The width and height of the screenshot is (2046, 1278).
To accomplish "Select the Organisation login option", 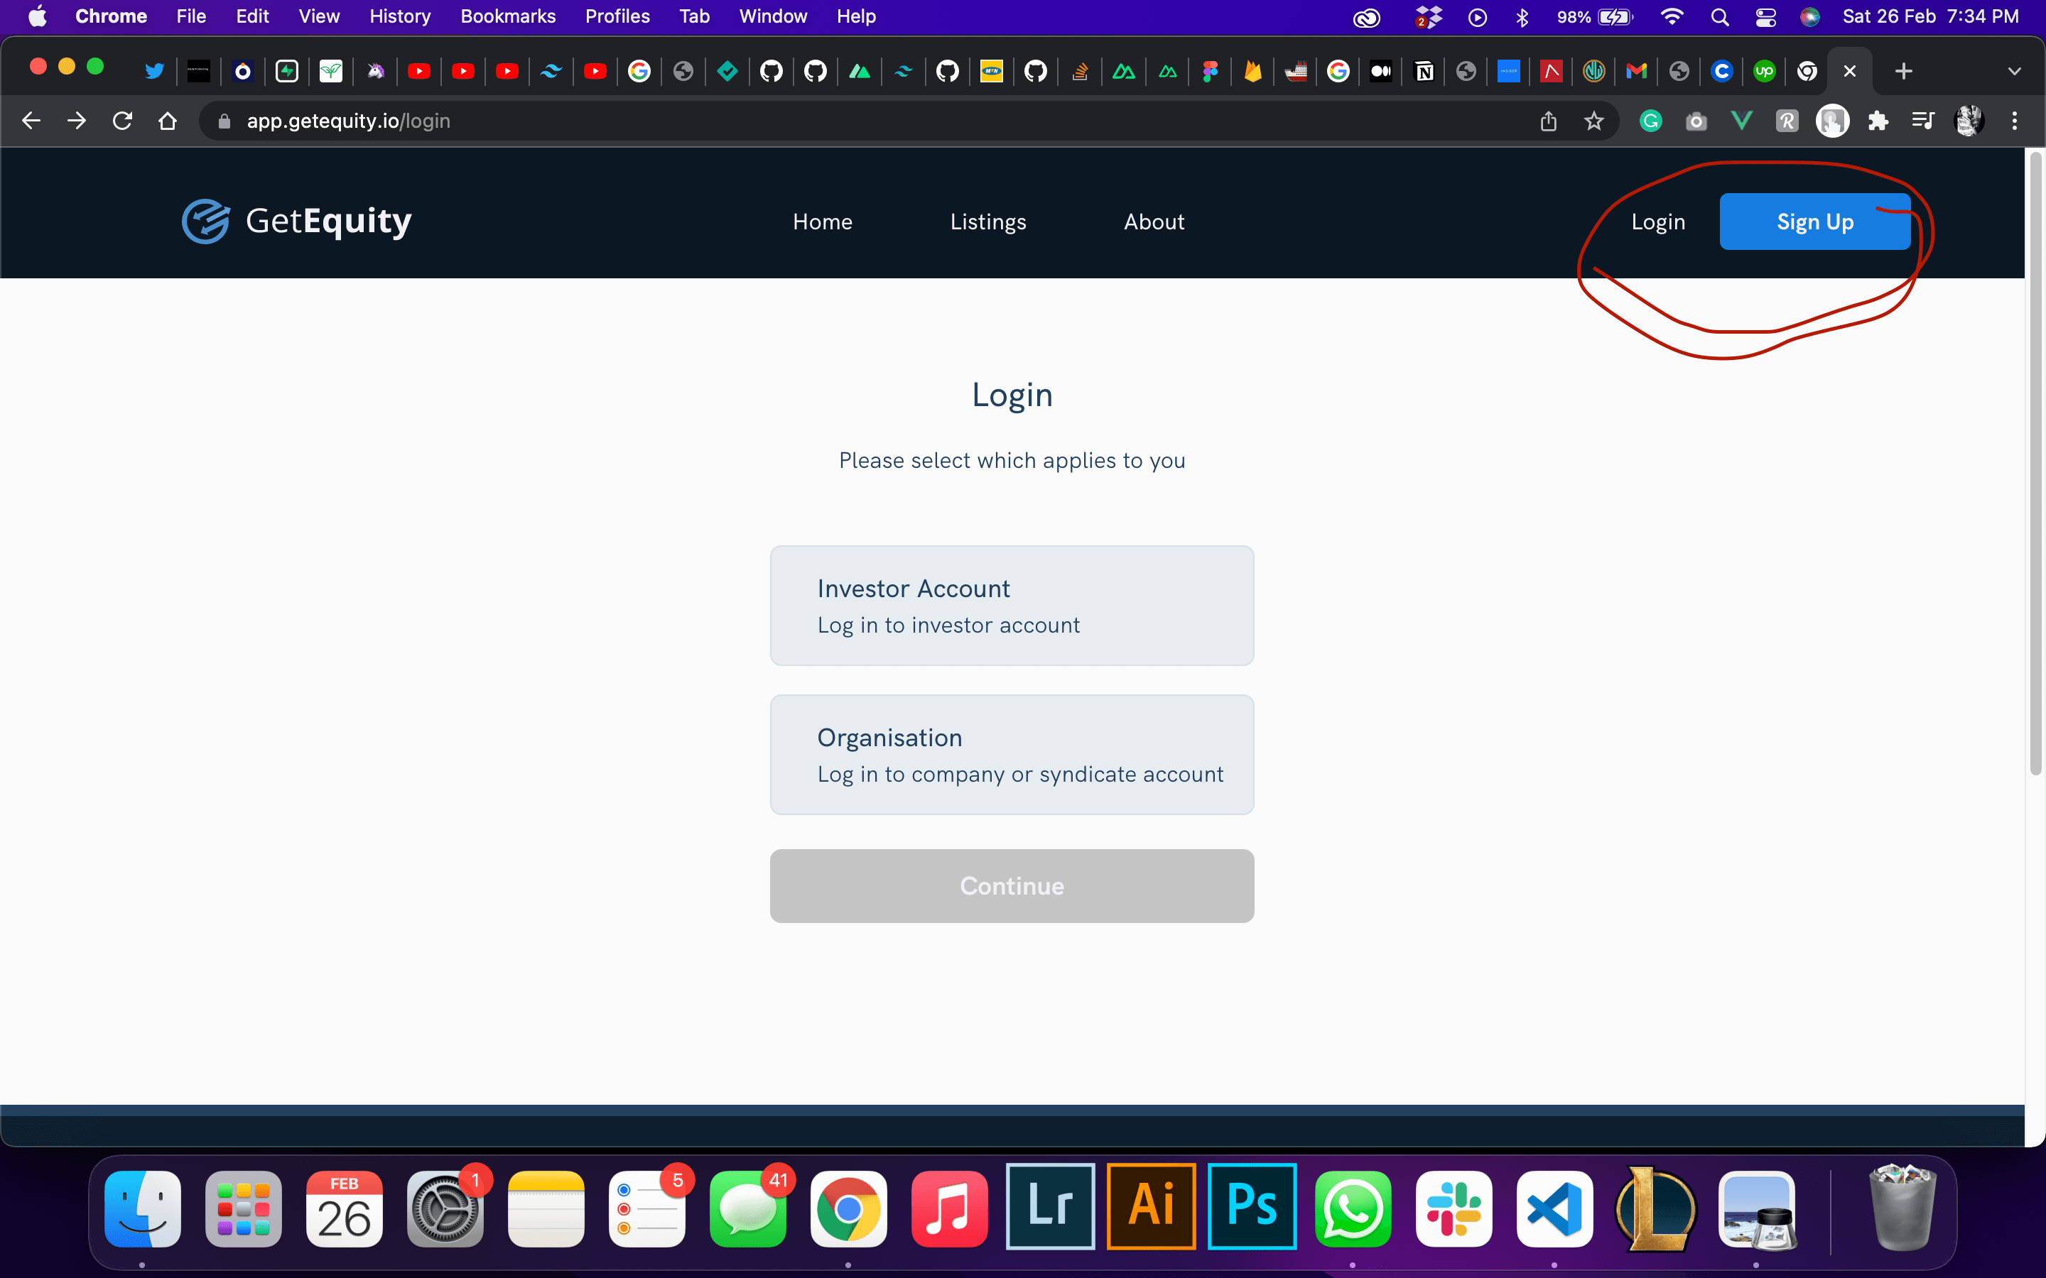I will [x=1011, y=755].
